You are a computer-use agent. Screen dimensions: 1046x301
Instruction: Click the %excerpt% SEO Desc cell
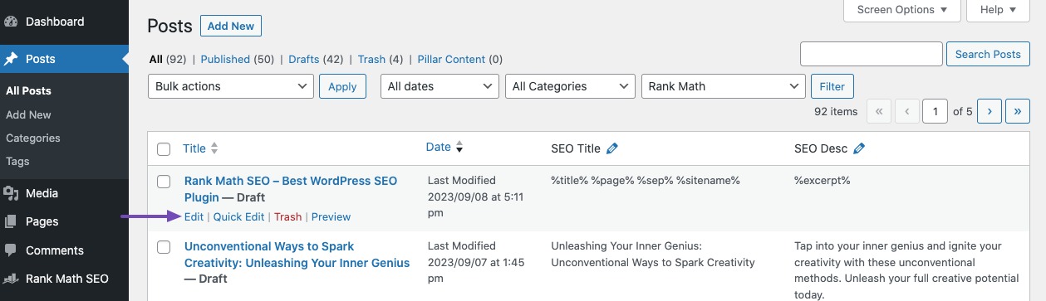pos(823,180)
